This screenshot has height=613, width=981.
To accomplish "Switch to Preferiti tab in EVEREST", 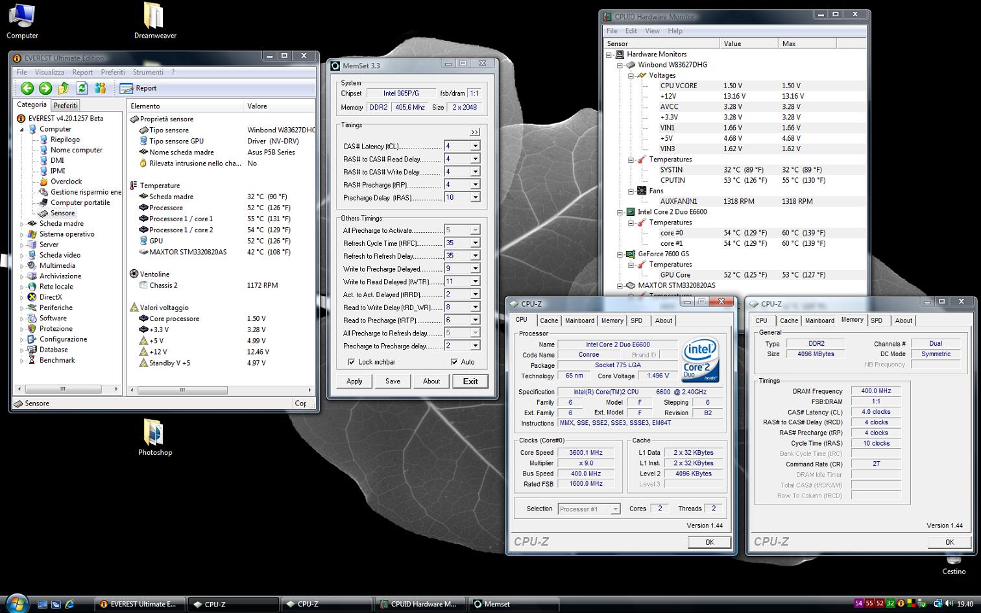I will click(66, 105).
